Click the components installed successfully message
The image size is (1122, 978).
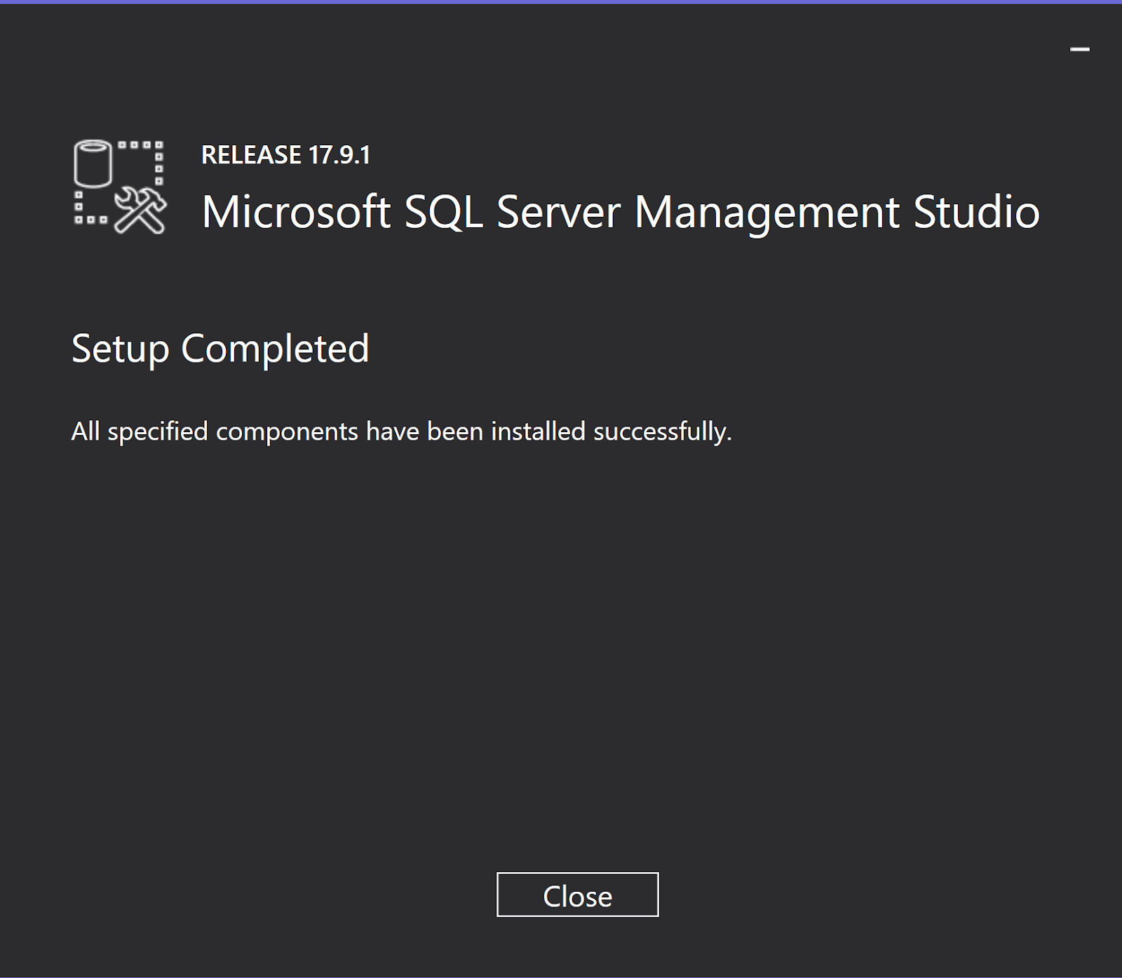pos(402,431)
